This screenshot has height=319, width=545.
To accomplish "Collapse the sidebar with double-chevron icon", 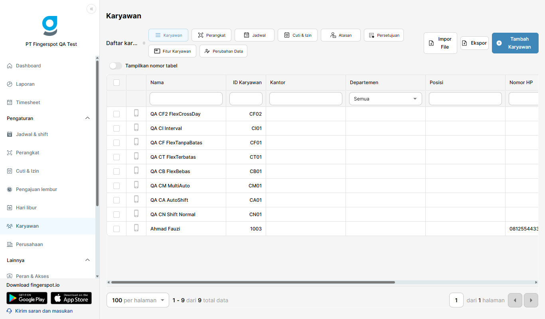I will (x=91, y=9).
